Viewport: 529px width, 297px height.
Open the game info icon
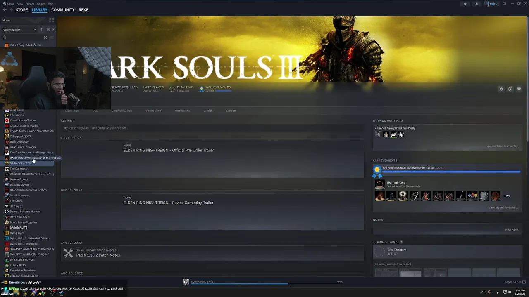510,89
